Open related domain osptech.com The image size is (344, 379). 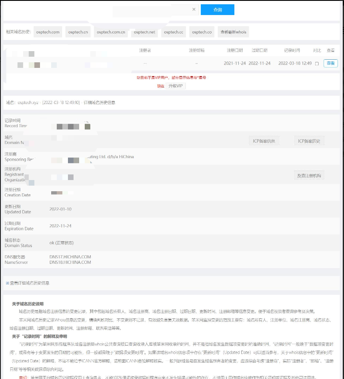pos(48,32)
